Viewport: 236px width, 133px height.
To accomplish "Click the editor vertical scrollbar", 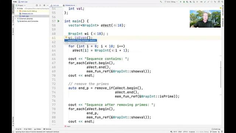I will [221, 74].
